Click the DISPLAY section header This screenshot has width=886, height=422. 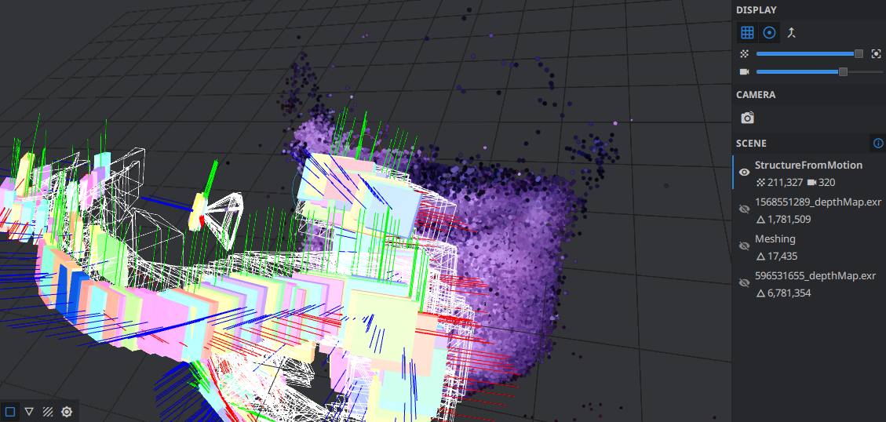(756, 9)
